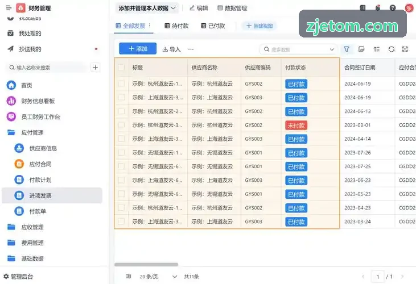Click the red 财务管理 app logo
The width and height of the screenshot is (416, 284).
pyautogui.click(x=20, y=8)
